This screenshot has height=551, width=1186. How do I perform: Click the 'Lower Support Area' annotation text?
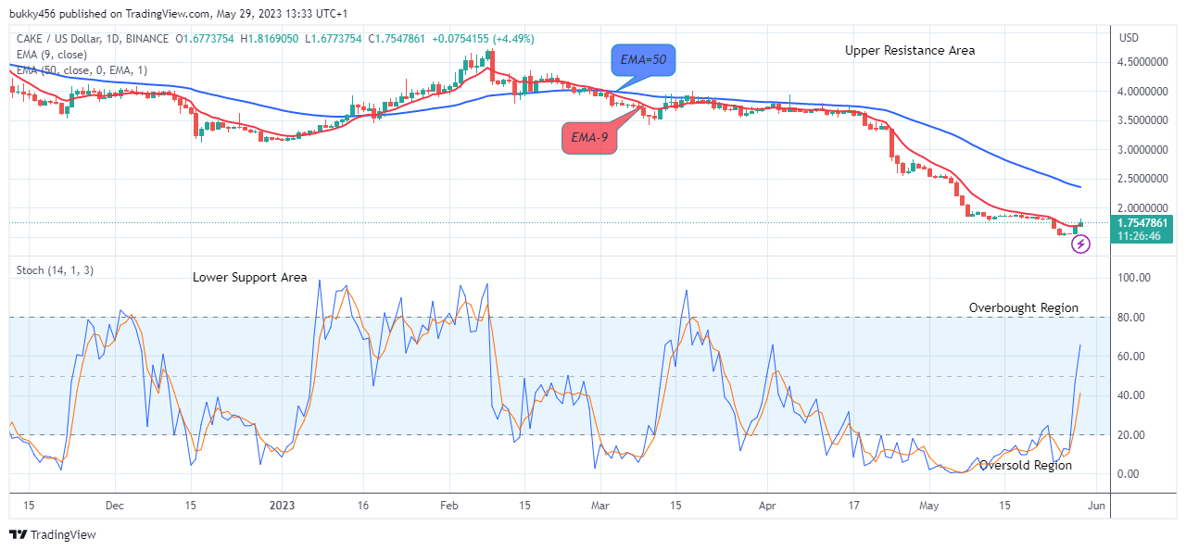[x=250, y=277]
